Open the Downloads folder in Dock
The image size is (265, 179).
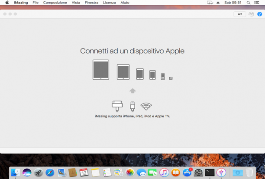coord(238,172)
